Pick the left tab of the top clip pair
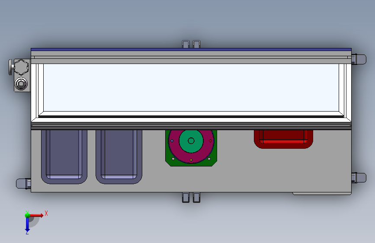The image size is (375, 243). [x=186, y=44]
